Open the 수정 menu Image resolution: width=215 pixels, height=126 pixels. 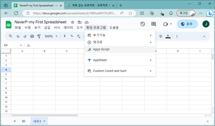28,28
